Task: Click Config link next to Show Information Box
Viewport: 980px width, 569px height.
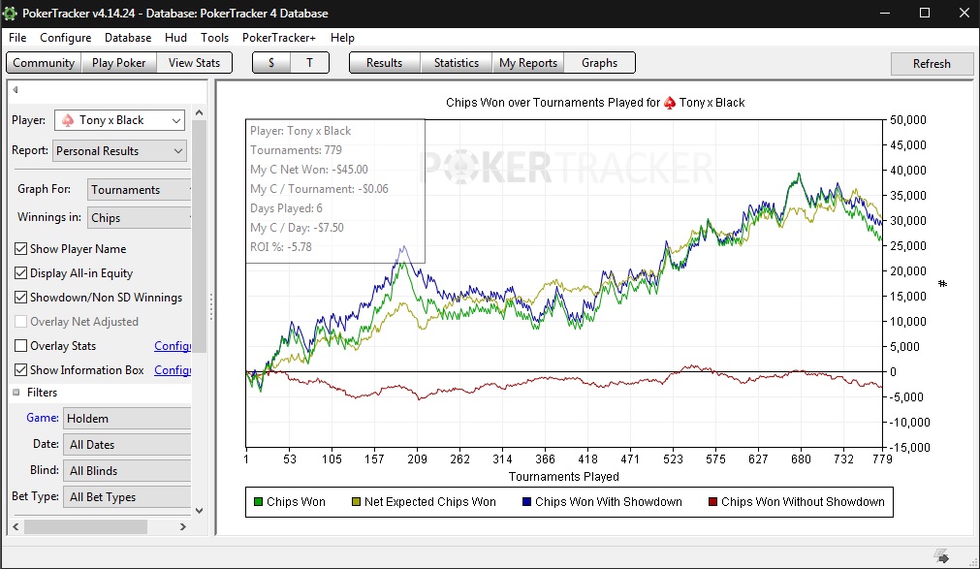Action: click(x=173, y=370)
